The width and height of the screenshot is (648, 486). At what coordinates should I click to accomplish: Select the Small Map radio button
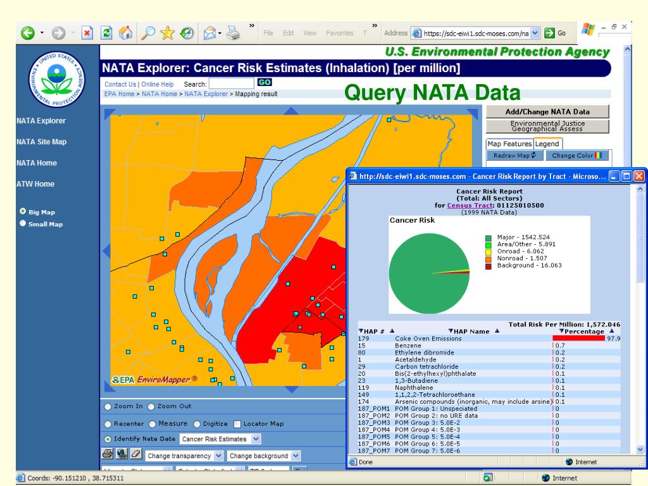click(x=23, y=223)
